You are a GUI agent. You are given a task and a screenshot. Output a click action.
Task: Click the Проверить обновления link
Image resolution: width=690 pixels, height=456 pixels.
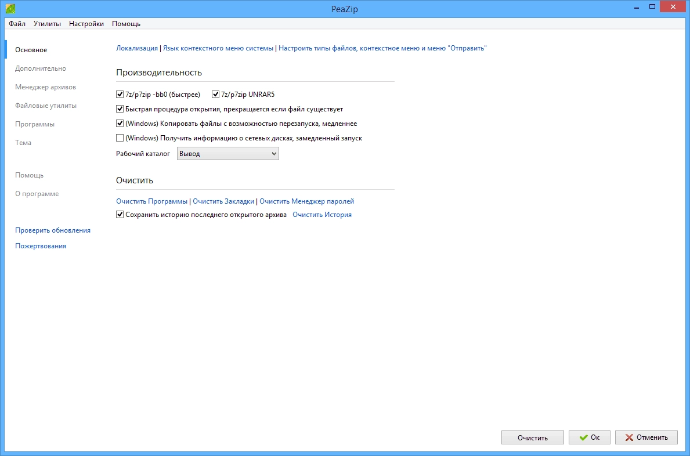(x=53, y=230)
